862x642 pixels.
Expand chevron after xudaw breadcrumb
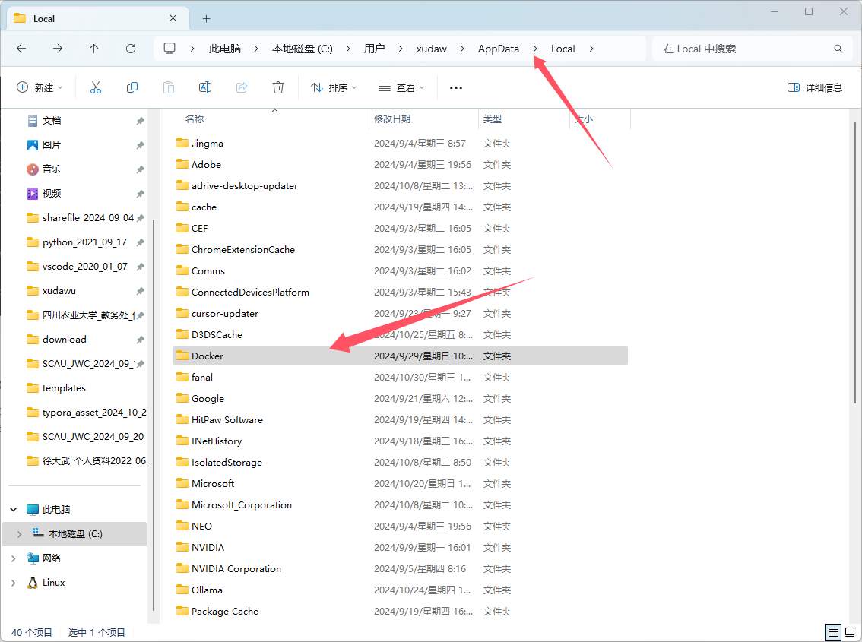[x=462, y=49]
